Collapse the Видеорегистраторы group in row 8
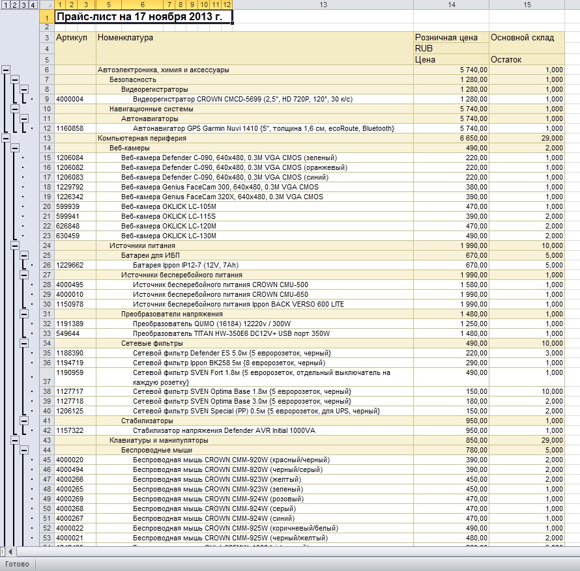The image size is (580, 571). click(24, 89)
